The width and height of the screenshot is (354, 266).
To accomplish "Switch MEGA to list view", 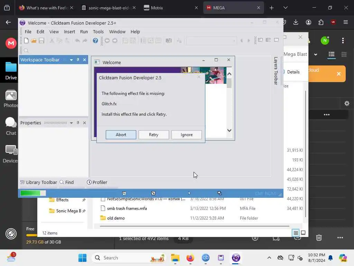I will [x=332, y=54].
